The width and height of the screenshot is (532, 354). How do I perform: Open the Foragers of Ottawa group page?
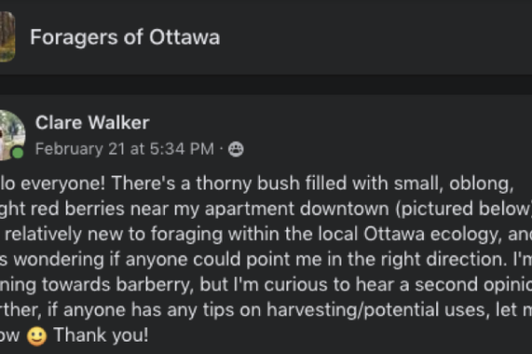click(124, 37)
